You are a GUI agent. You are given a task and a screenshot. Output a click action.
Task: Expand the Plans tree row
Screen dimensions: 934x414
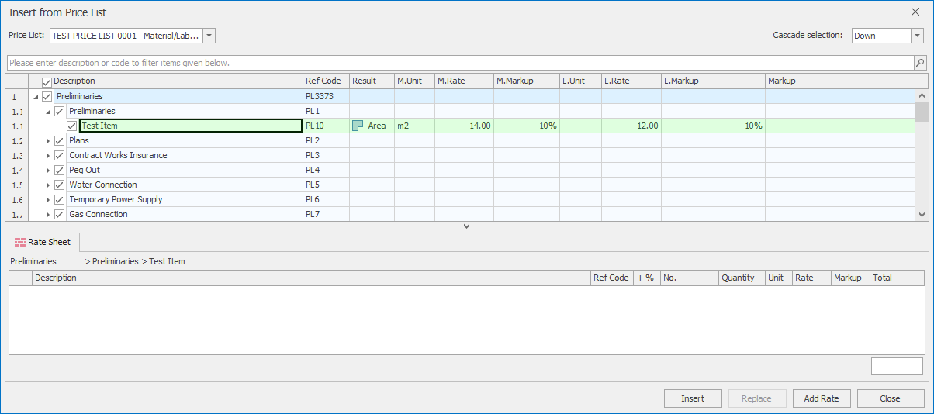pos(48,140)
